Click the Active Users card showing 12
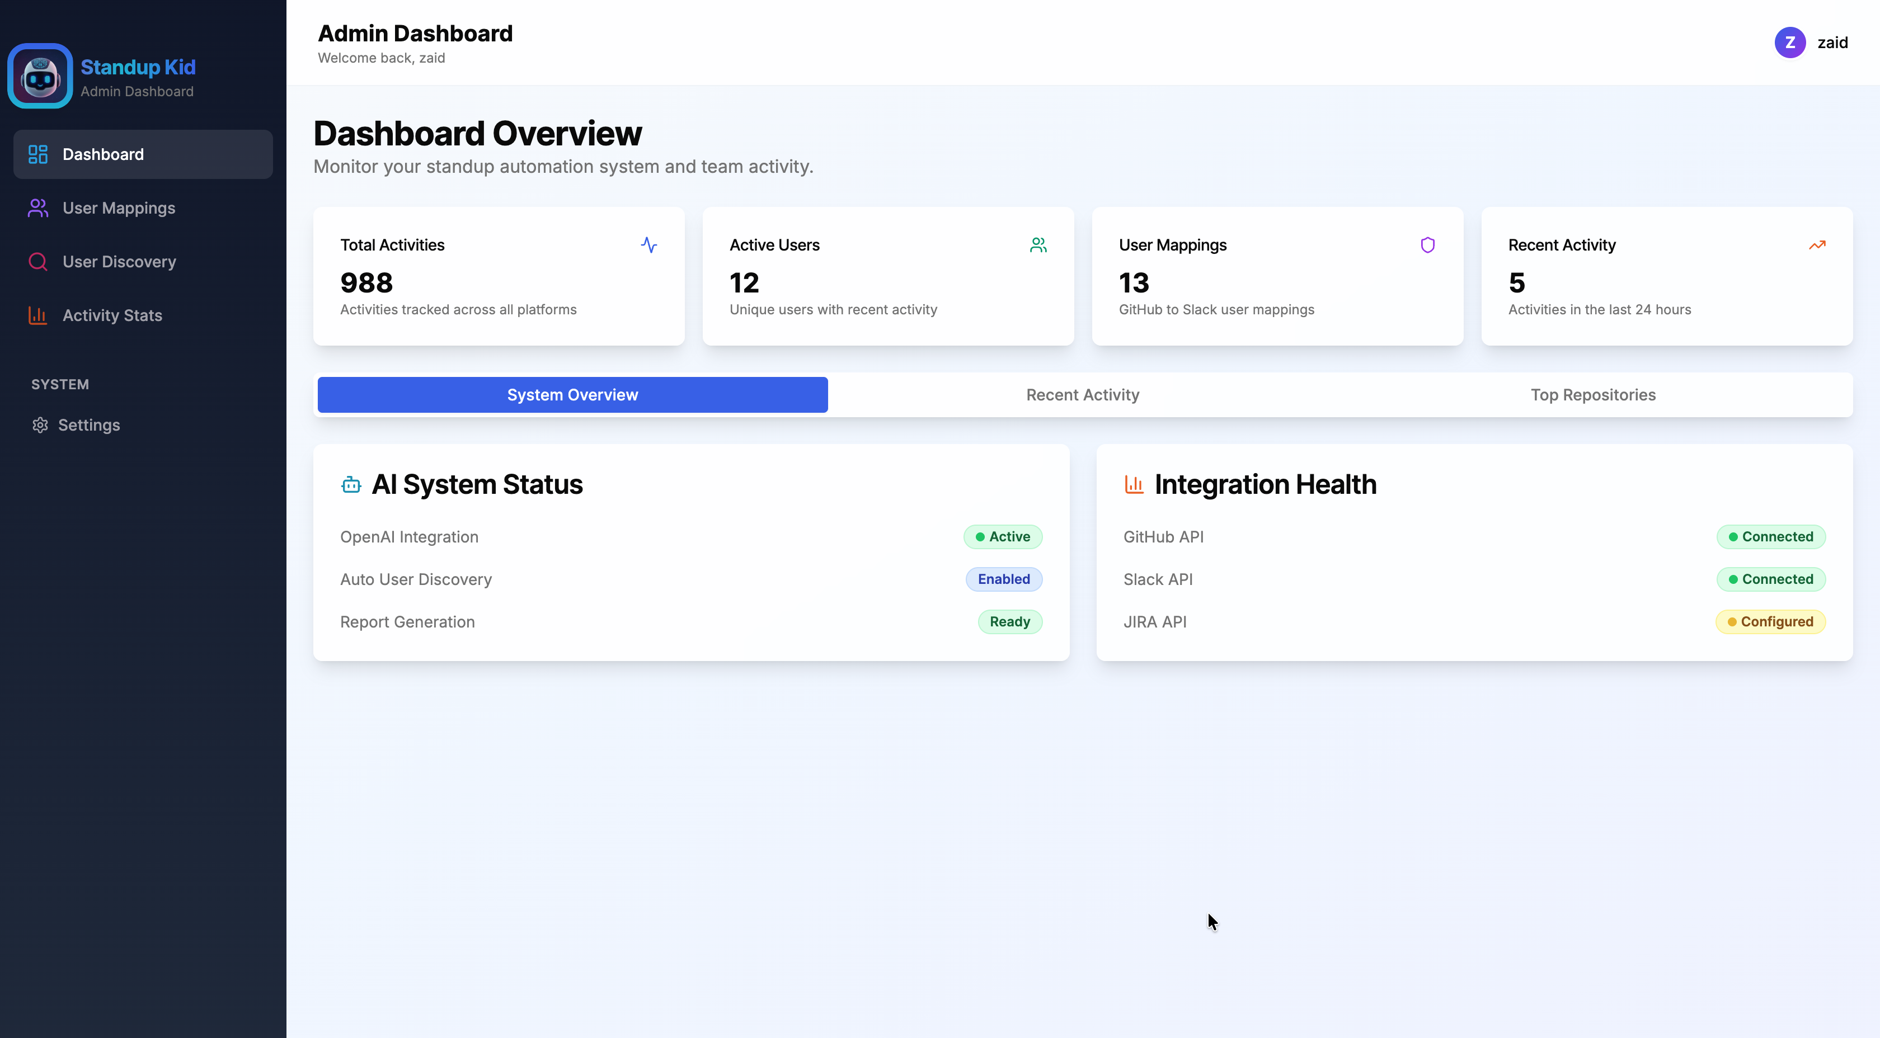1880x1038 pixels. pos(887,276)
